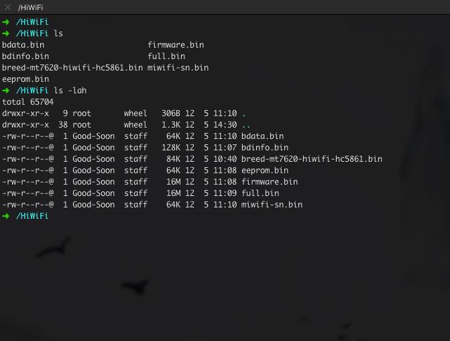Click the green arrow before the ls command
Screen dimensions: 450x341
5,34
